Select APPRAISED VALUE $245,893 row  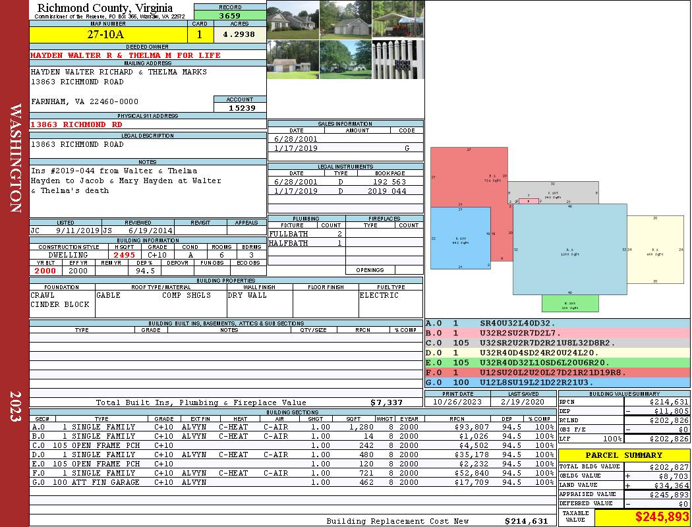(x=624, y=494)
